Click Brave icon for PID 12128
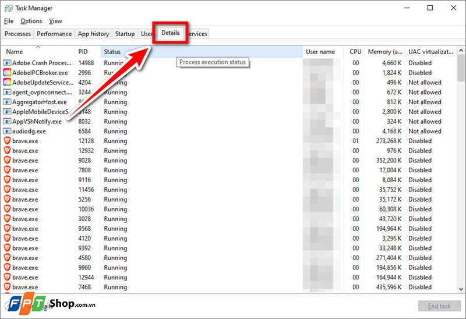 [7, 141]
